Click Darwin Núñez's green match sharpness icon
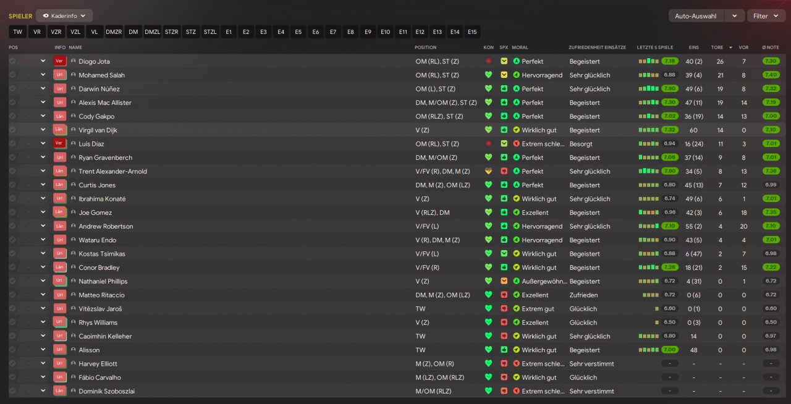 click(x=504, y=89)
